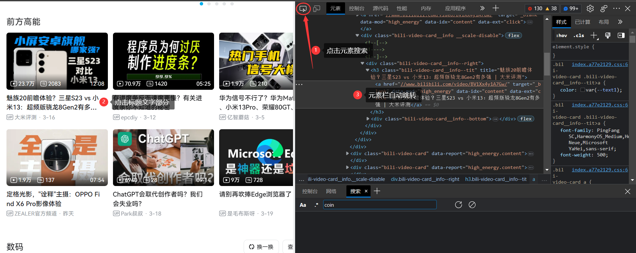Open the 应用程序 tab
Image resolution: width=636 pixels, height=253 pixels.
(455, 9)
